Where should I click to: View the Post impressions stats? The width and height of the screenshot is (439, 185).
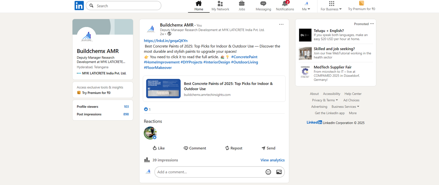pyautogui.click(x=103, y=114)
